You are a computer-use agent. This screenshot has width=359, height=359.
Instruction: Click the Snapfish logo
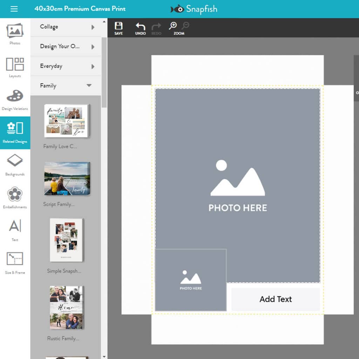point(194,9)
